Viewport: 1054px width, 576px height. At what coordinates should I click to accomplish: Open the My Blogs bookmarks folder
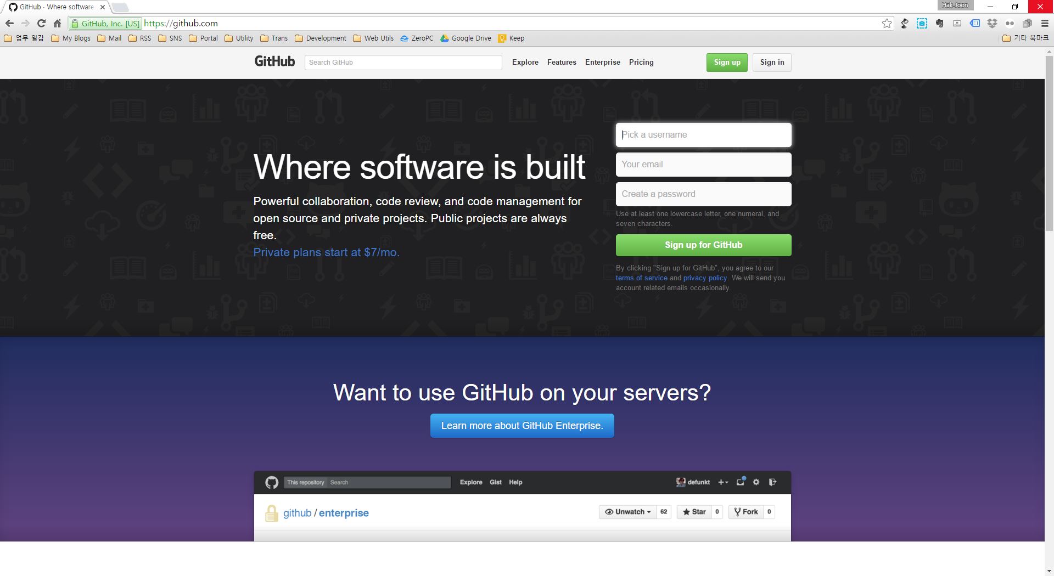(x=71, y=38)
